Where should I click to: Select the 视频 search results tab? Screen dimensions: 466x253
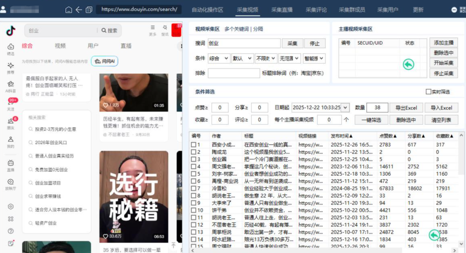click(60, 46)
